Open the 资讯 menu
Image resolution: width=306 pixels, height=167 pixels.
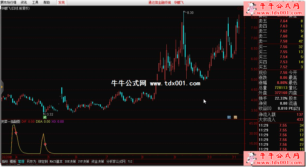[x=24, y=3]
